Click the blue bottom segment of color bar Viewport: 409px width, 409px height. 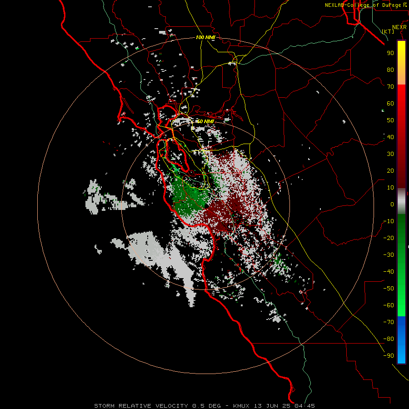(x=401, y=339)
